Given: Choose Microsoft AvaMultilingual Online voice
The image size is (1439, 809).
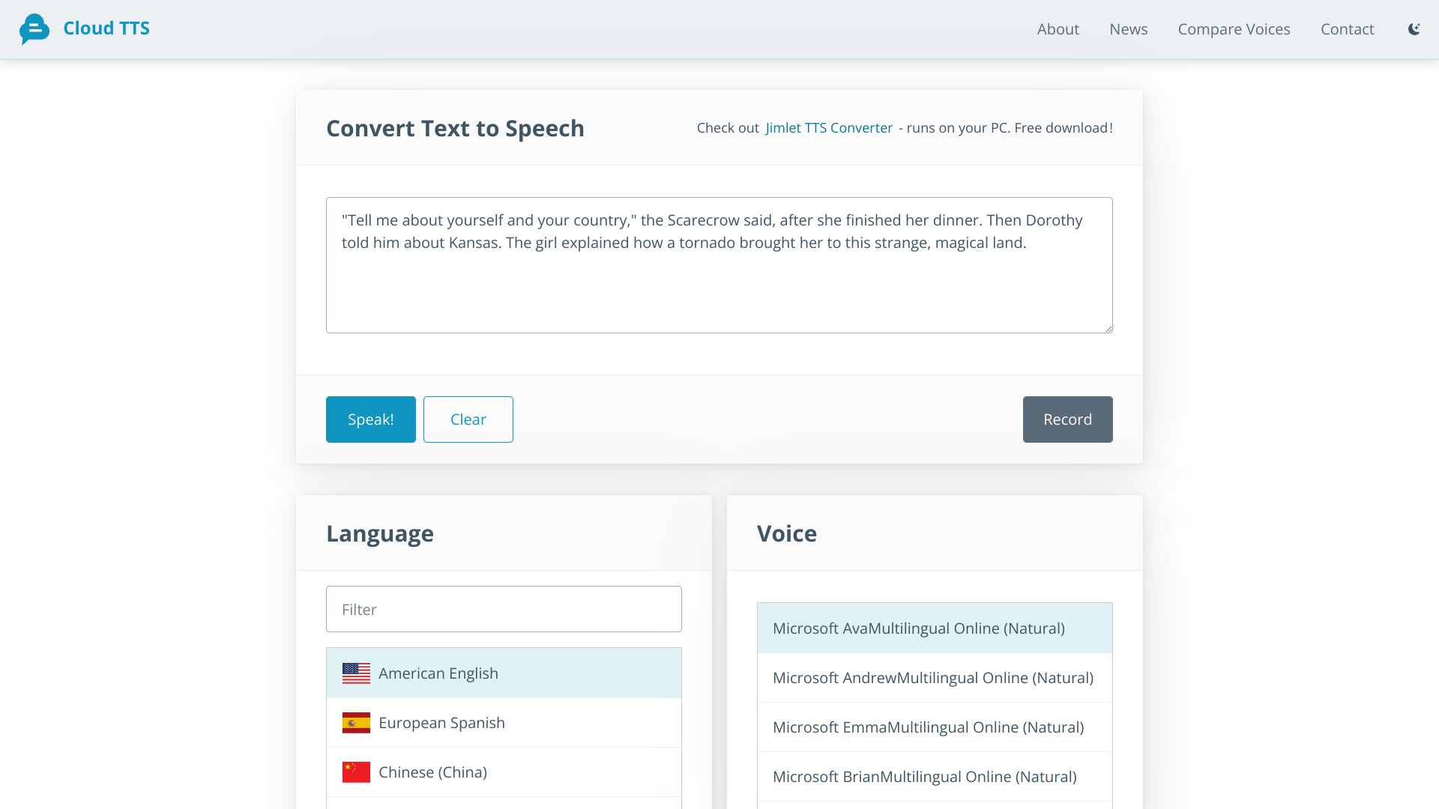Looking at the screenshot, I should point(935,628).
